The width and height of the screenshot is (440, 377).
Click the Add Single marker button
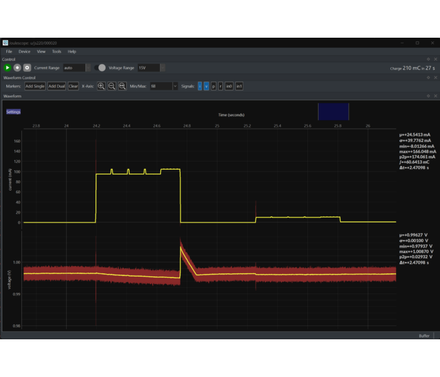(x=35, y=86)
